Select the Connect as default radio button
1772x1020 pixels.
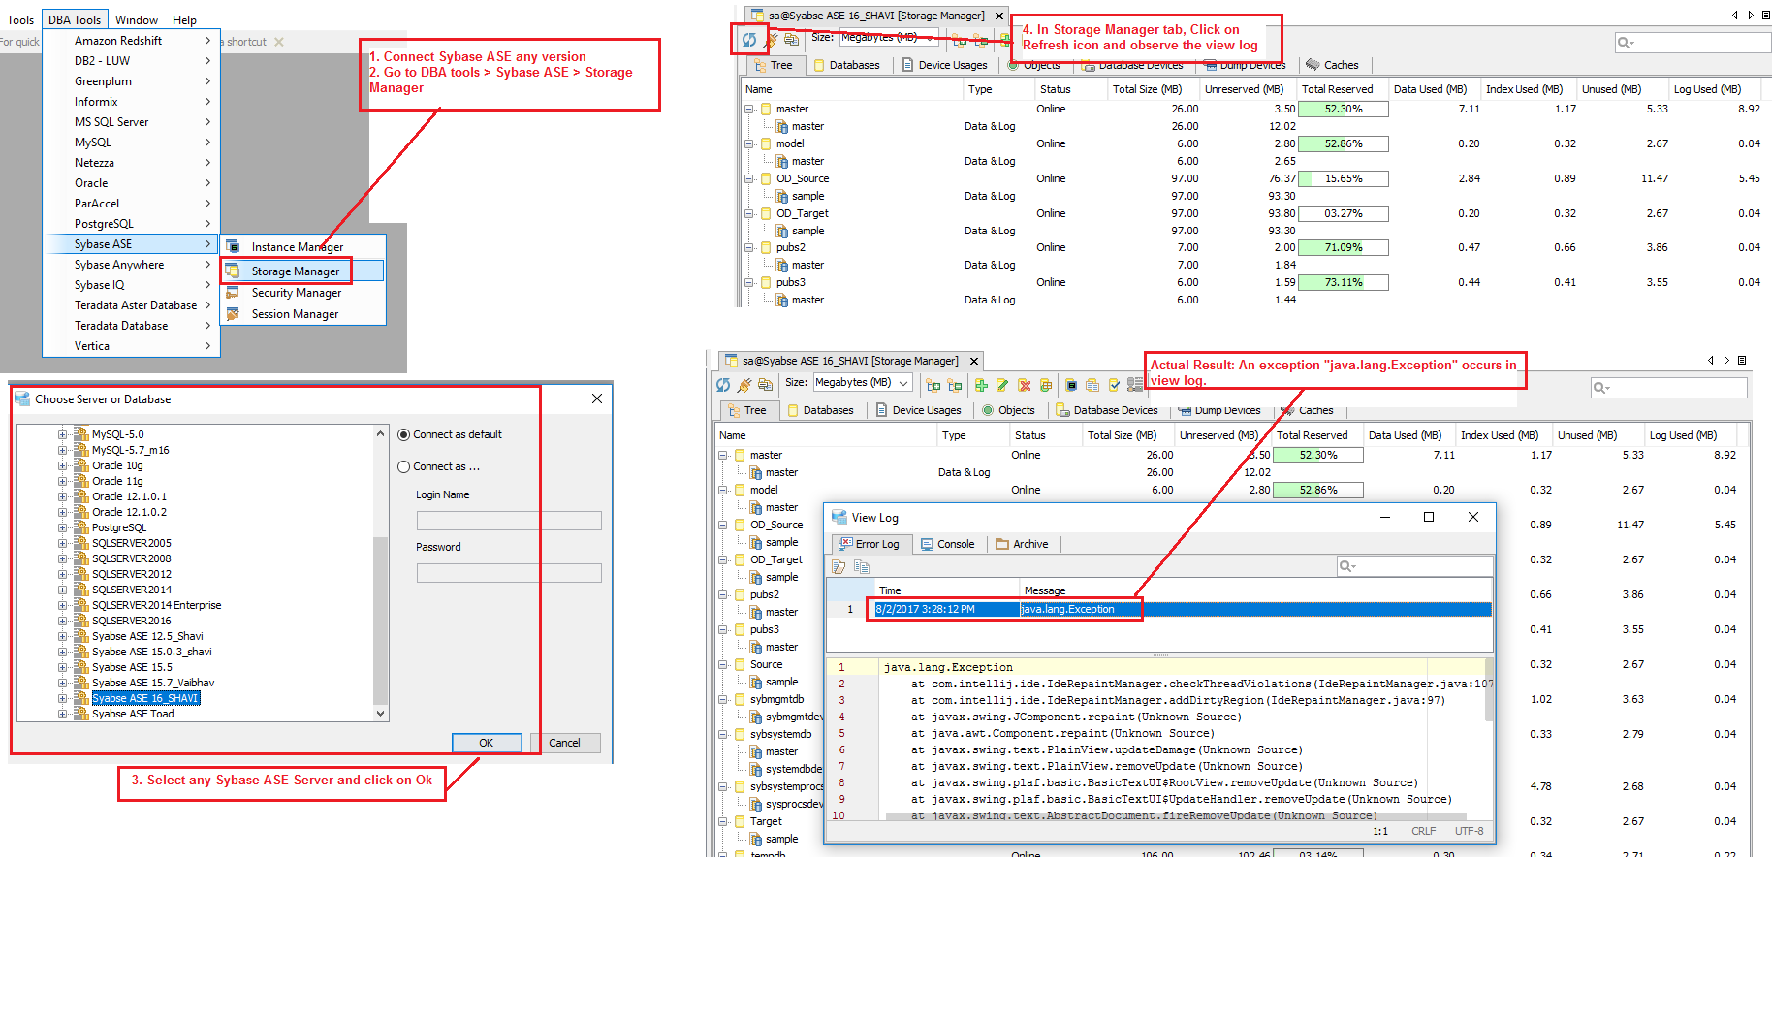[x=403, y=435]
